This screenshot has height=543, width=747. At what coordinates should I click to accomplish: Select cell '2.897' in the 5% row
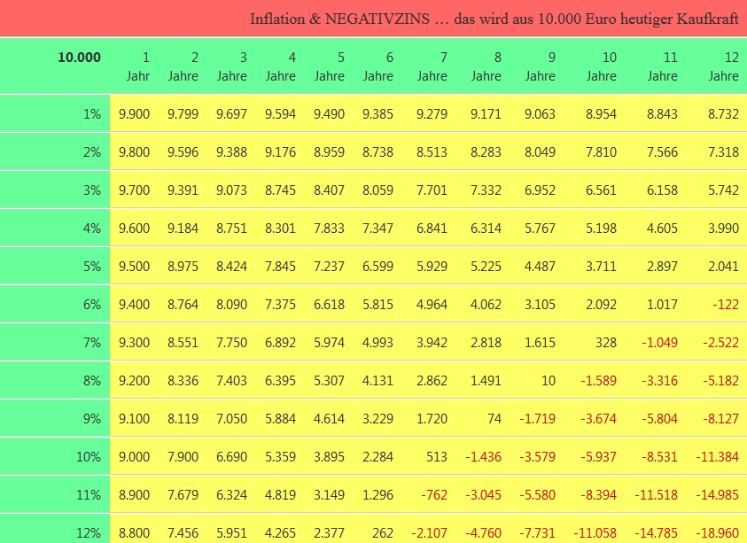pyautogui.click(x=662, y=267)
